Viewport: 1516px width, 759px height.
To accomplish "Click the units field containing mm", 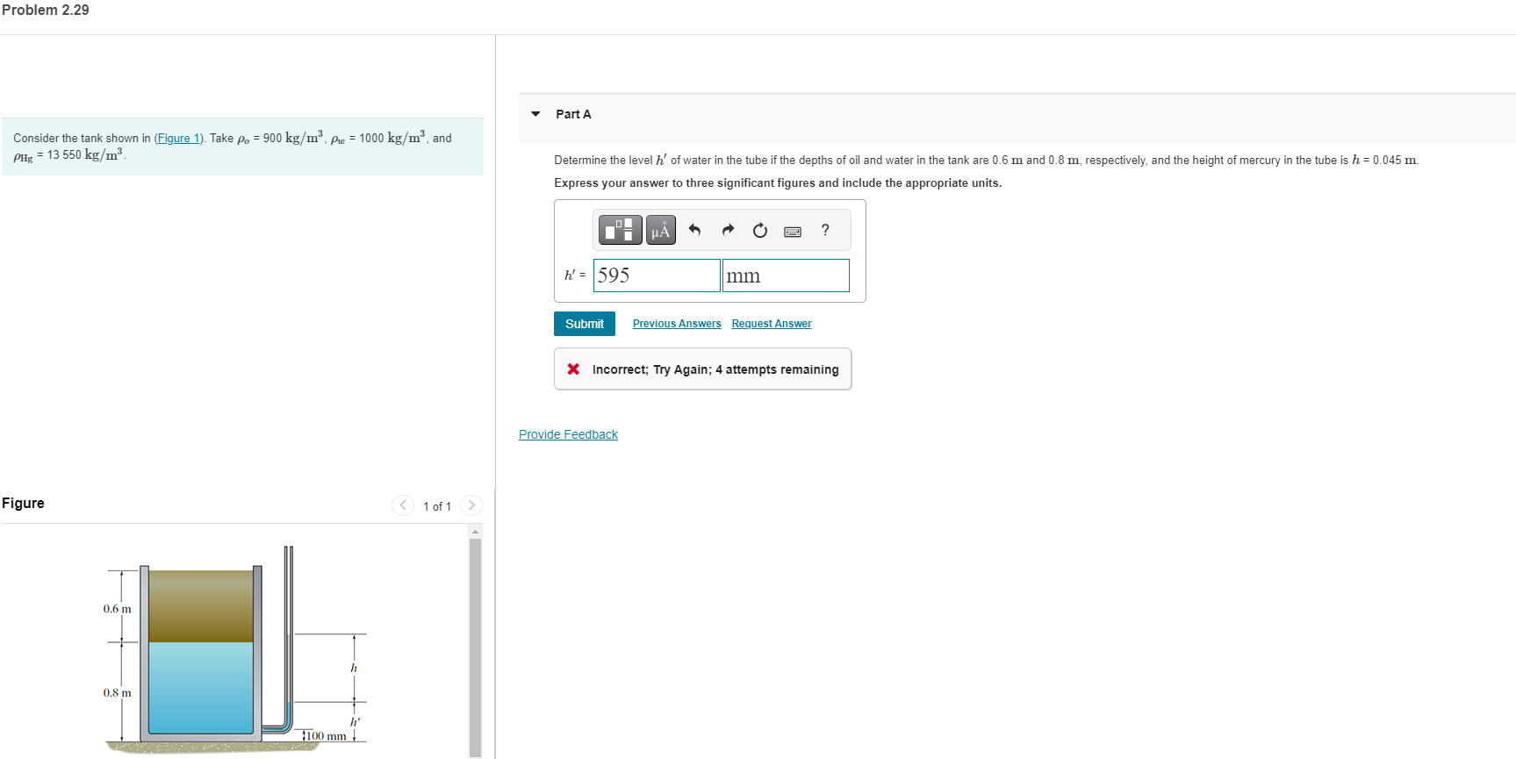I will pos(786,276).
